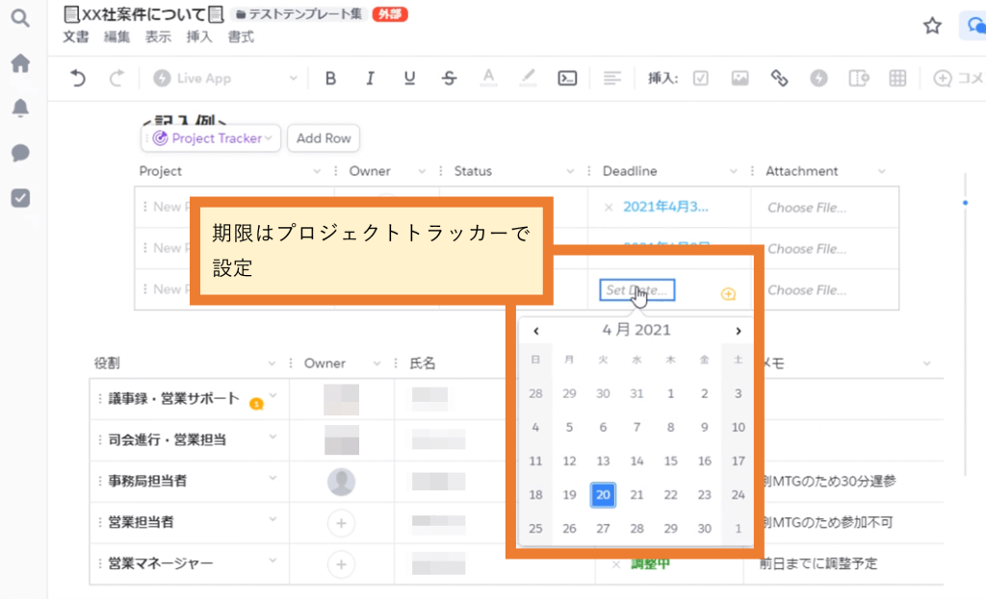Undo the last edit
The image size is (986, 599).
point(77,78)
